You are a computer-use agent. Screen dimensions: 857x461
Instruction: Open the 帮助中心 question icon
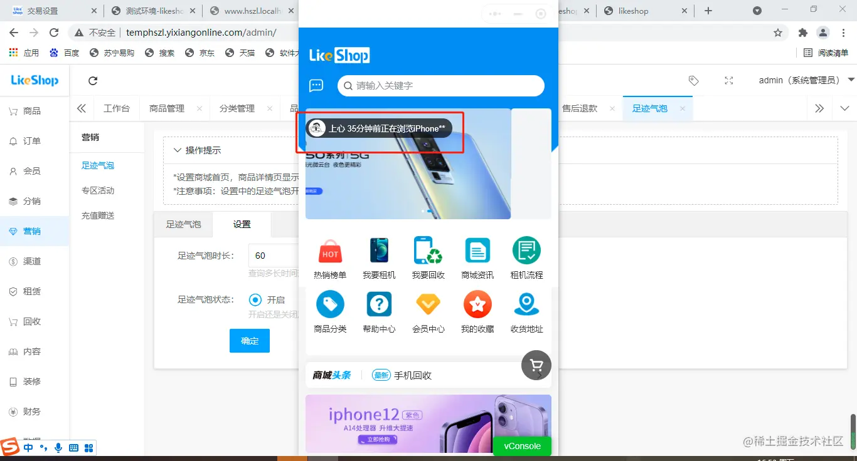click(x=379, y=305)
